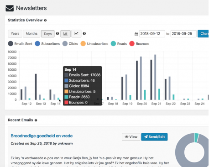
Task: Click the Send/Edit button
Action: (x=154, y=137)
